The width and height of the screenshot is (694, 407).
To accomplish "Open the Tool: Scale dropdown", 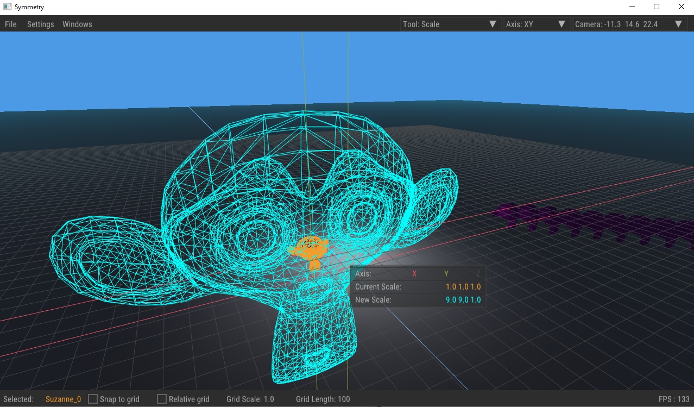I will [450, 24].
